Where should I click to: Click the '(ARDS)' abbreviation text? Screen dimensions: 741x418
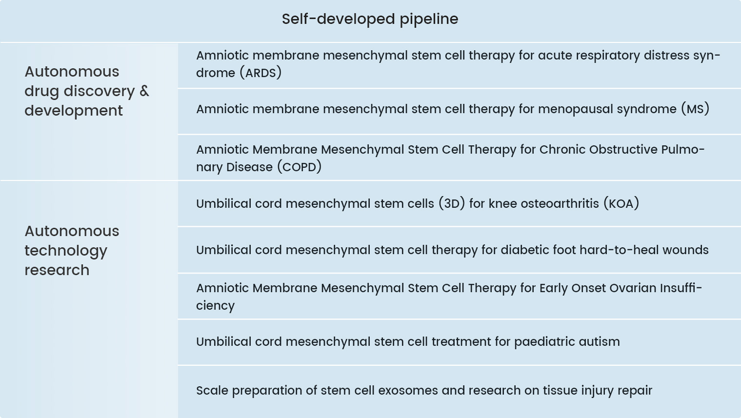pos(260,73)
